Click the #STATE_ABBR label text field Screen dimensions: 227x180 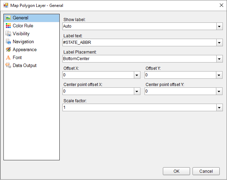click(x=140, y=42)
